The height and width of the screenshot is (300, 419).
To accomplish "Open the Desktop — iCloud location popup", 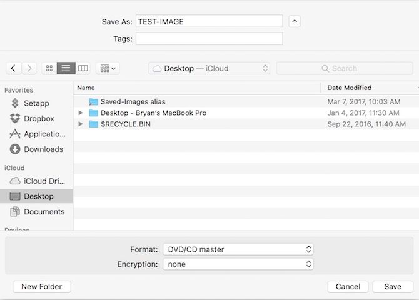I will 209,68.
